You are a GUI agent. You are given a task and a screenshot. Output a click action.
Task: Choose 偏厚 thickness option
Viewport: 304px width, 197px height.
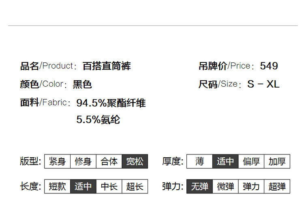[x=251, y=161]
